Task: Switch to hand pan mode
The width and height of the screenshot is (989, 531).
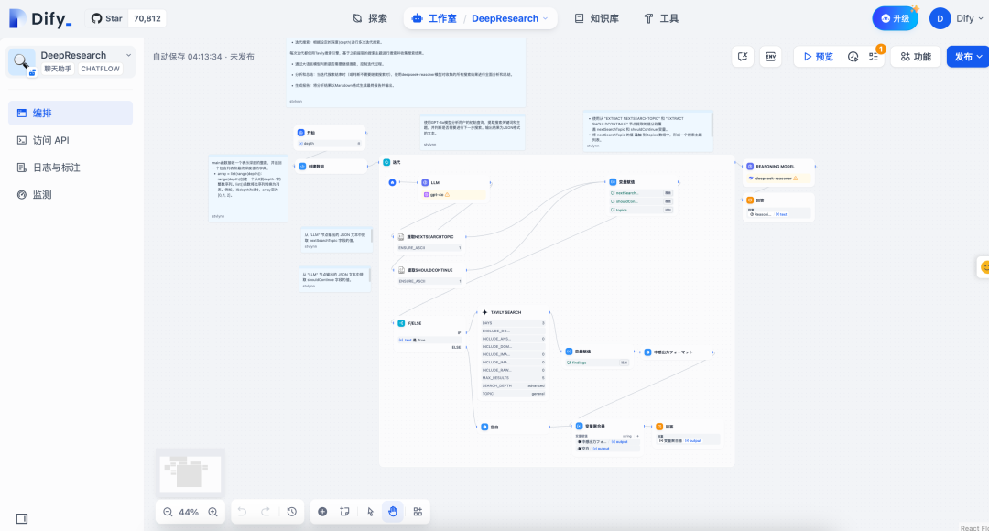Action: [x=393, y=512]
